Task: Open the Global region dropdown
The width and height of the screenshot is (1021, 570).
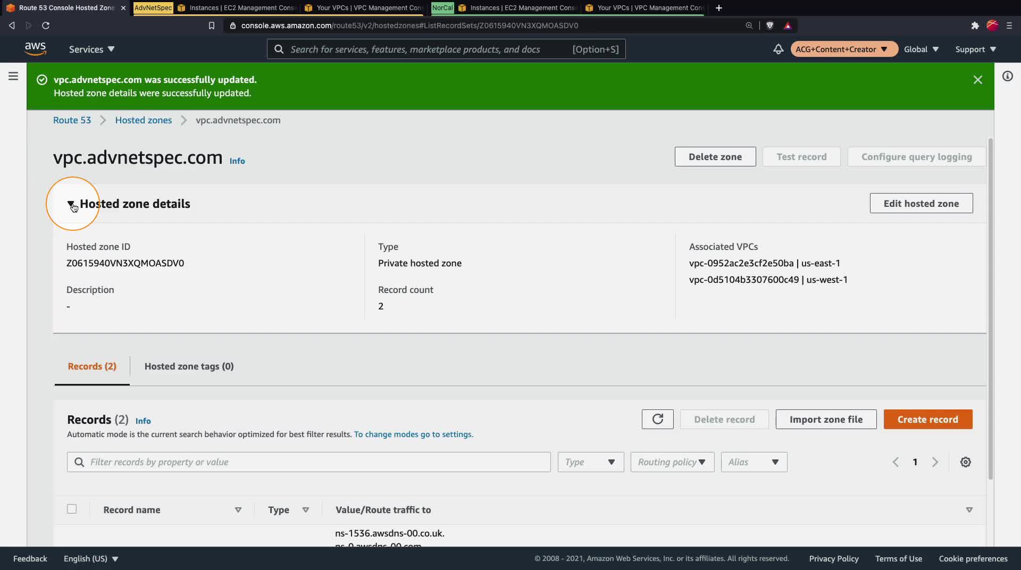Action: coord(921,49)
